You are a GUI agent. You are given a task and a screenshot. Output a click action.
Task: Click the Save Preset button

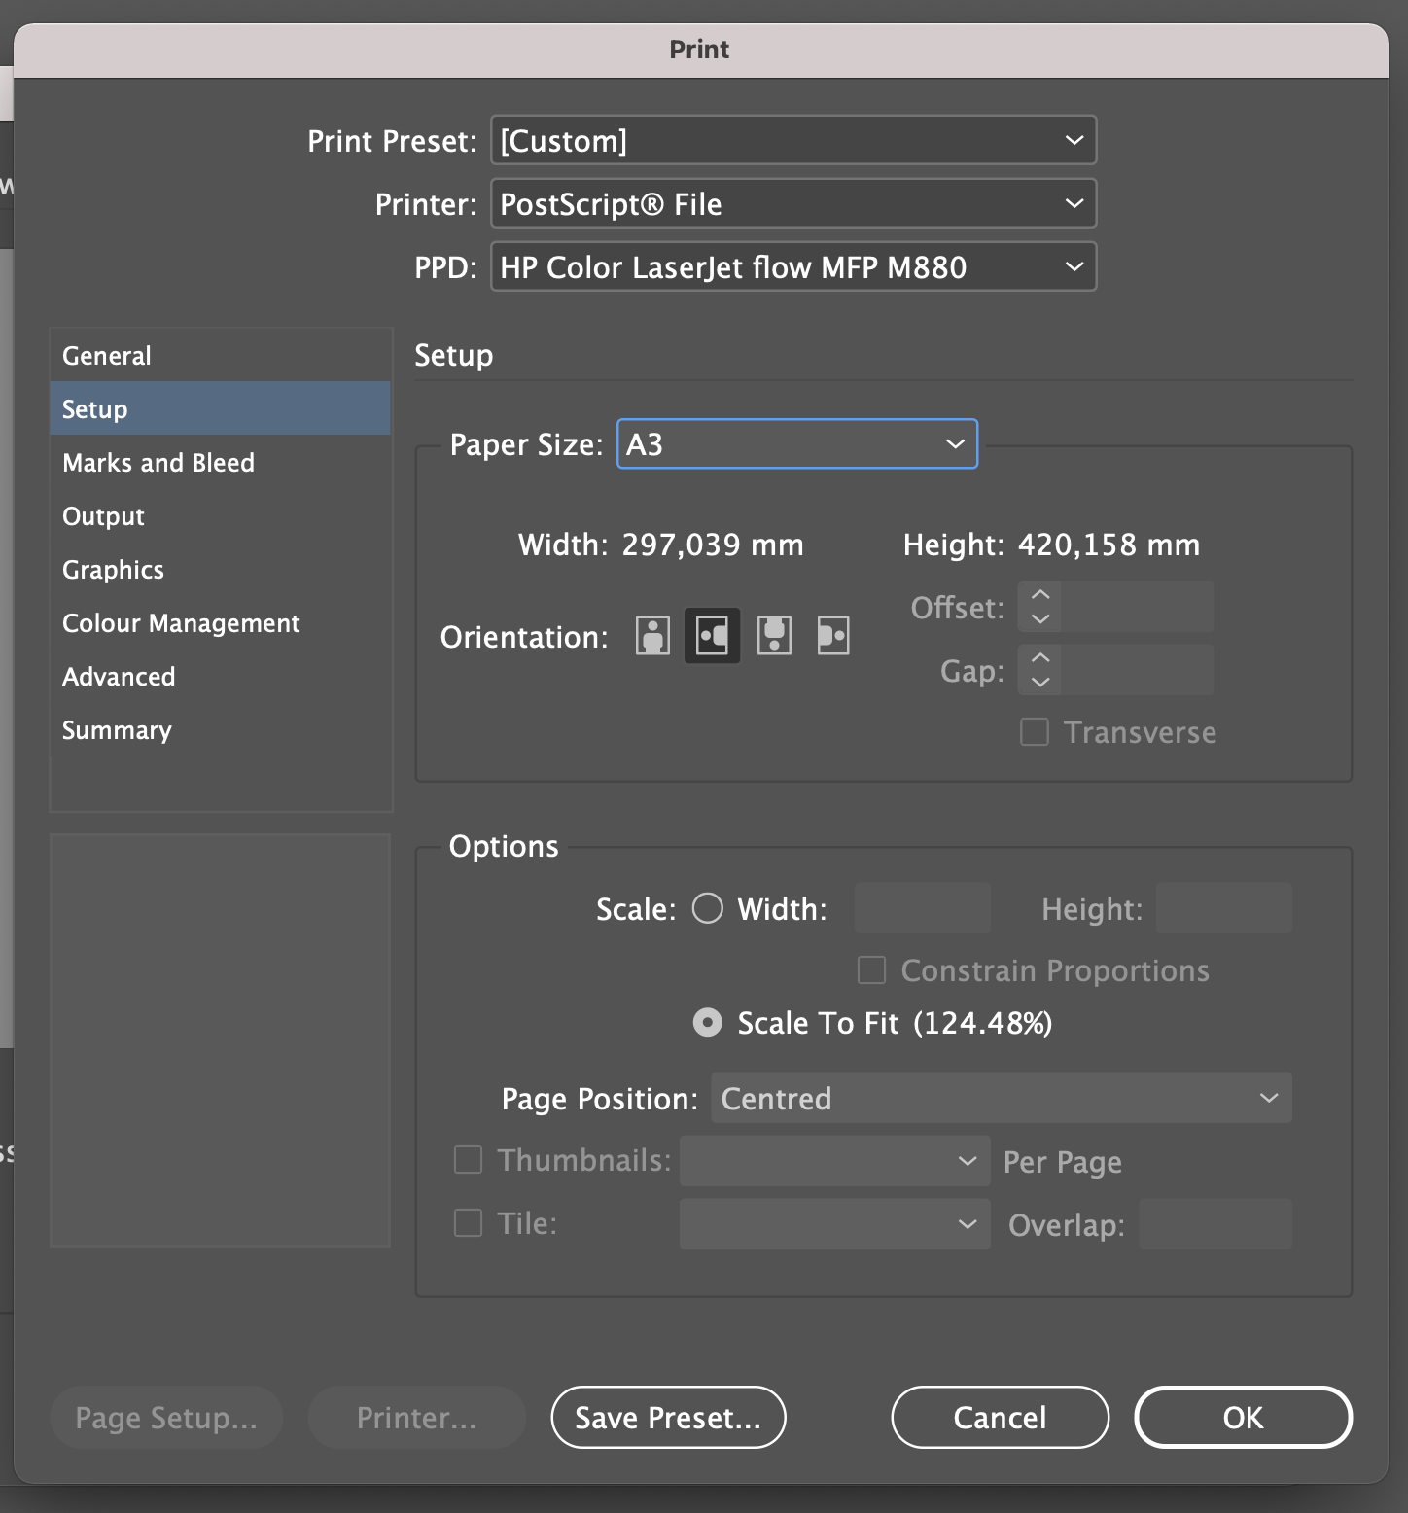668,1418
